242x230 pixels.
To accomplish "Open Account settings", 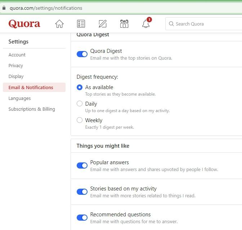I will (17, 55).
